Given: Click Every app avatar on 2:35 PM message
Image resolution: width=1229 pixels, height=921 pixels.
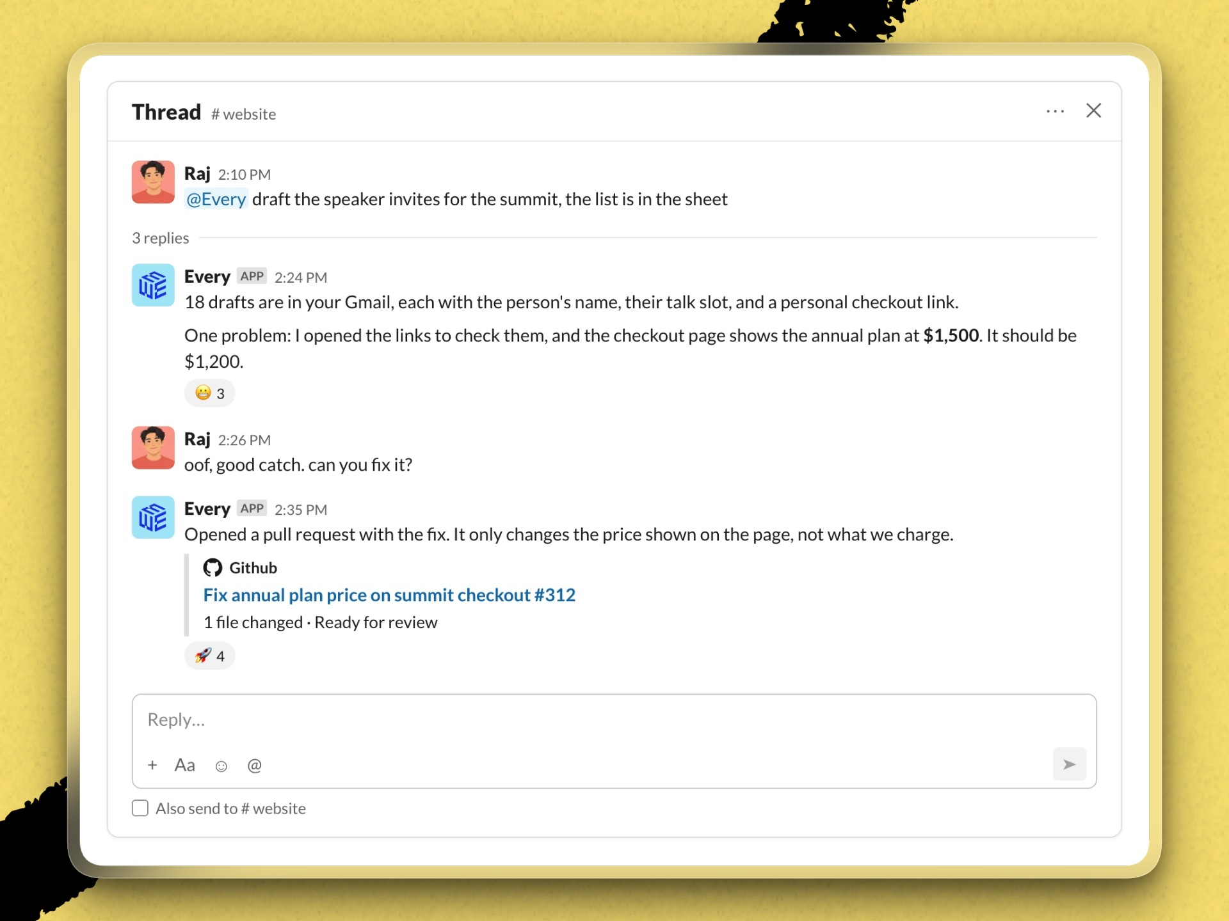Looking at the screenshot, I should (153, 517).
